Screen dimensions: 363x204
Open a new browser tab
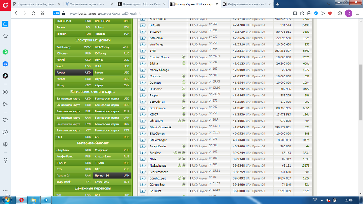[x=277, y=4]
